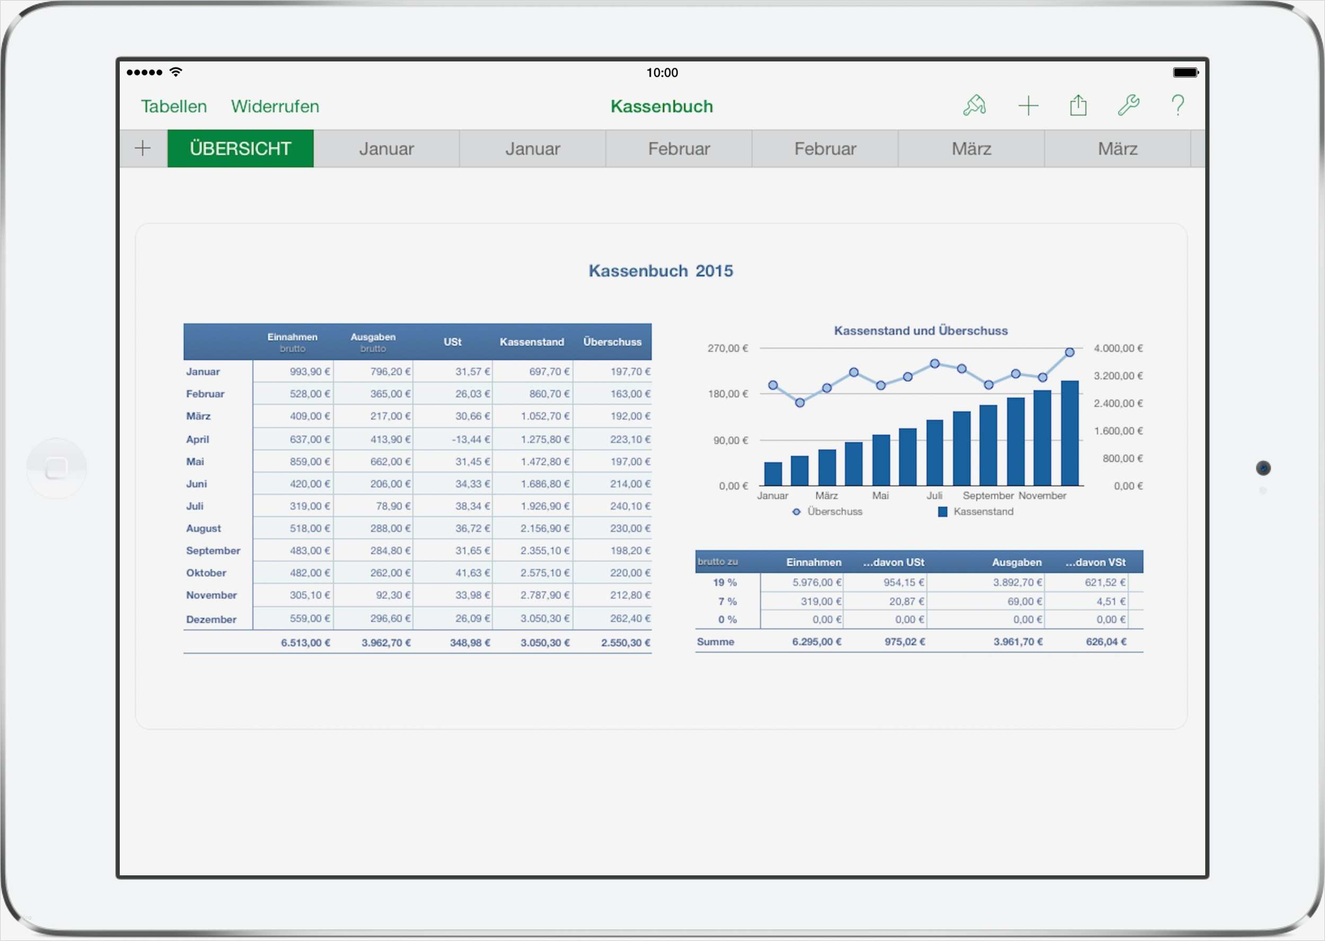Tap Tabellen to return to spreadsheets
Image resolution: width=1325 pixels, height=941 pixels.
(x=174, y=106)
